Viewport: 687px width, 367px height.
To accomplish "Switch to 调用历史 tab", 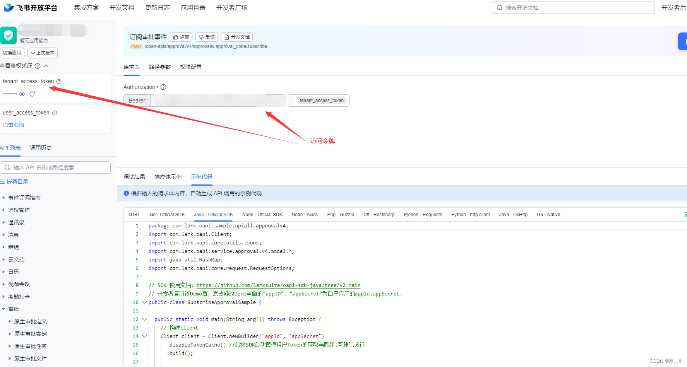I will [41, 148].
